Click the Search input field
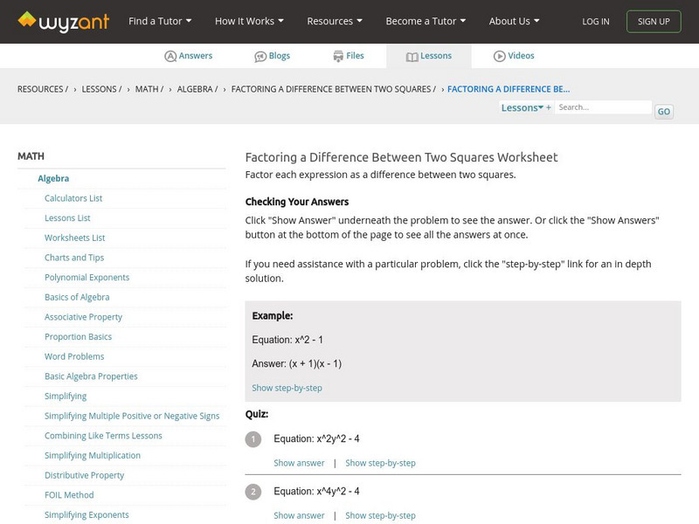 pos(603,107)
